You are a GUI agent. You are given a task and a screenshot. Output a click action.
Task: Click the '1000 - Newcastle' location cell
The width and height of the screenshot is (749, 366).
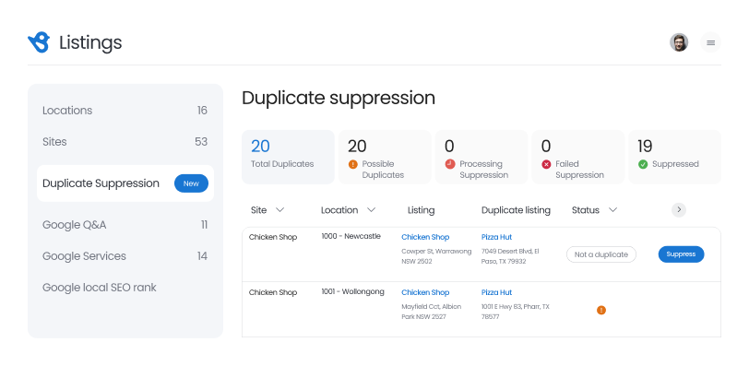click(x=351, y=236)
